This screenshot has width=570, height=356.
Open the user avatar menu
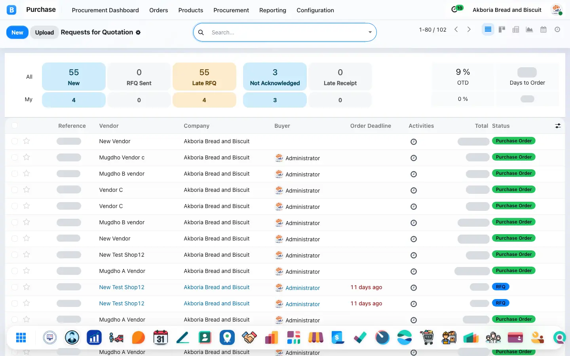tap(557, 10)
